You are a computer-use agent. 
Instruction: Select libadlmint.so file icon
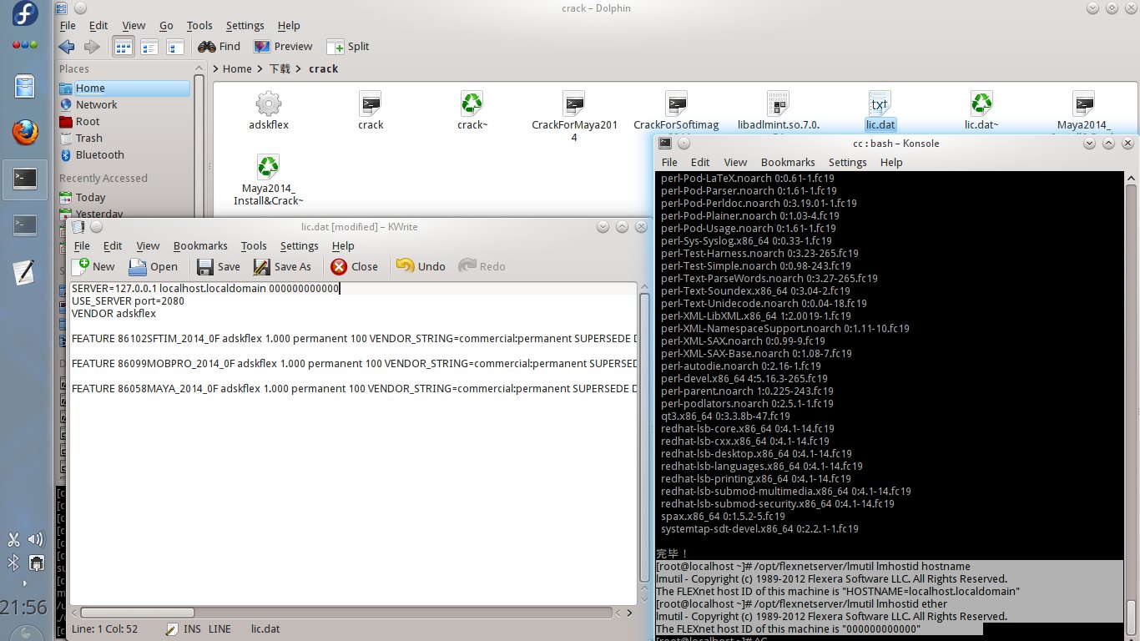[778, 103]
